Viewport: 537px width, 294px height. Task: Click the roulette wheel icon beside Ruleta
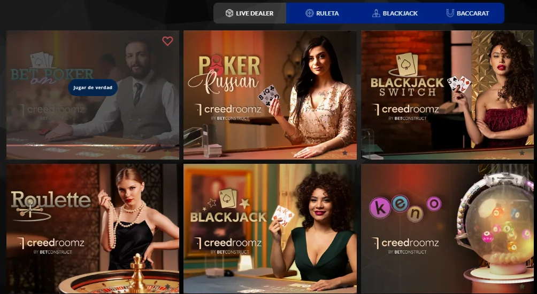coord(309,13)
